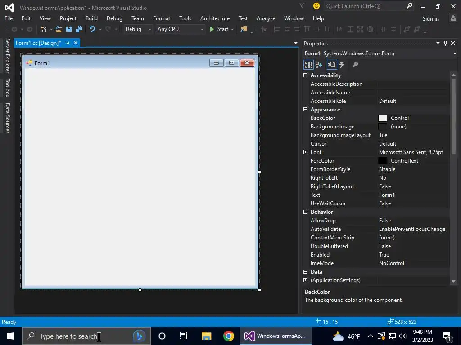Open the Format menu
Screen dimensions: 461x345
(x=162, y=18)
